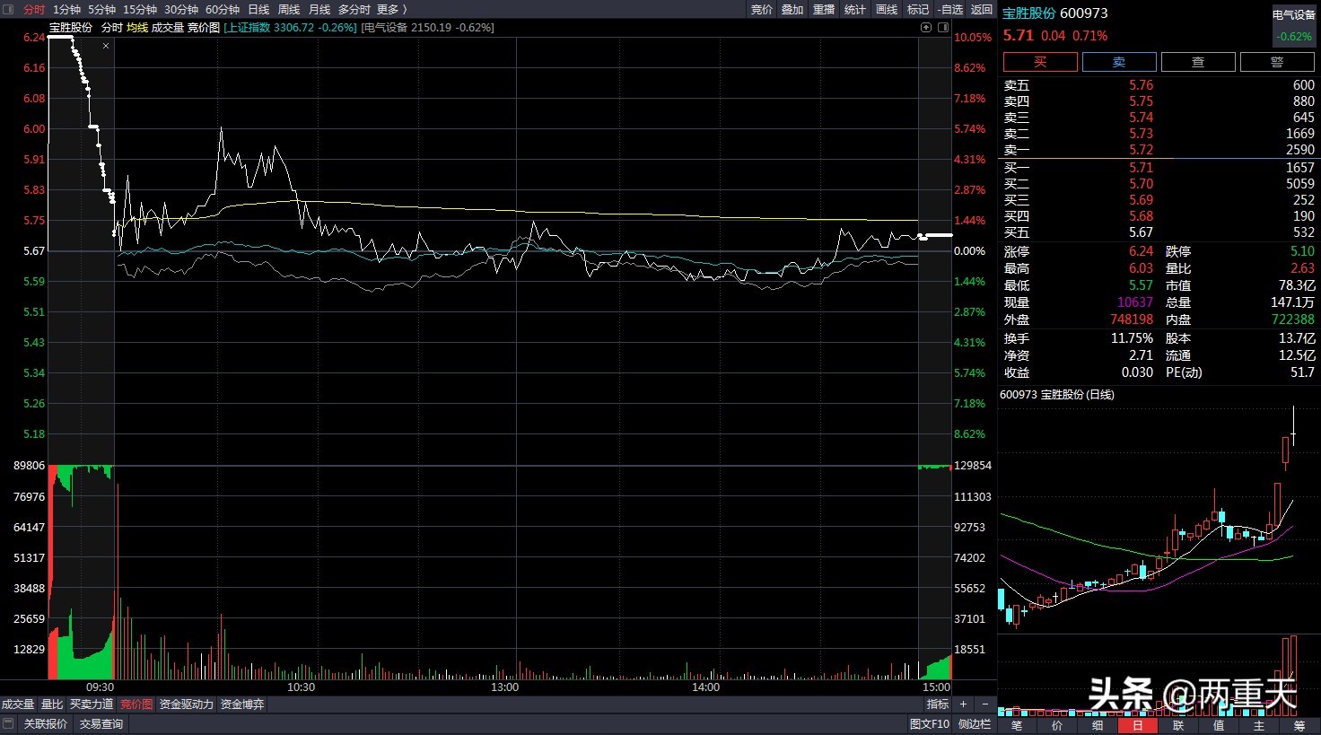Select the 卖一 price 5.72 row
This screenshot has height=735, width=1321.
[x=1159, y=150]
